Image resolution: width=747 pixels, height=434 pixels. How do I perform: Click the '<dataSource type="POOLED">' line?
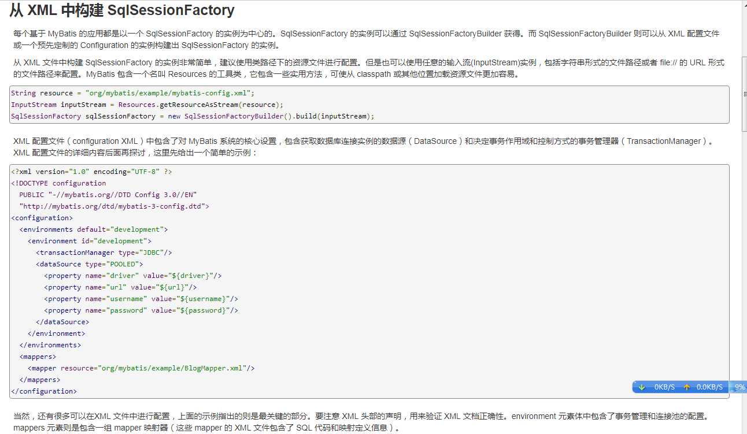(x=90, y=264)
